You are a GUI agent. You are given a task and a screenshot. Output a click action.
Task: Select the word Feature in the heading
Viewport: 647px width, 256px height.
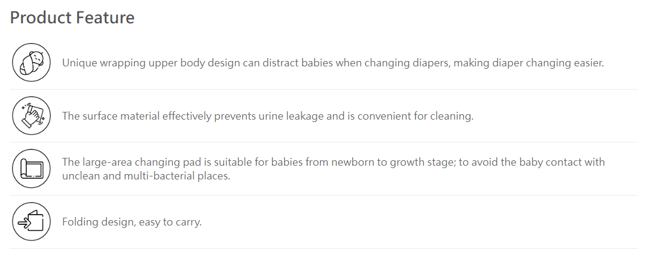pos(105,17)
